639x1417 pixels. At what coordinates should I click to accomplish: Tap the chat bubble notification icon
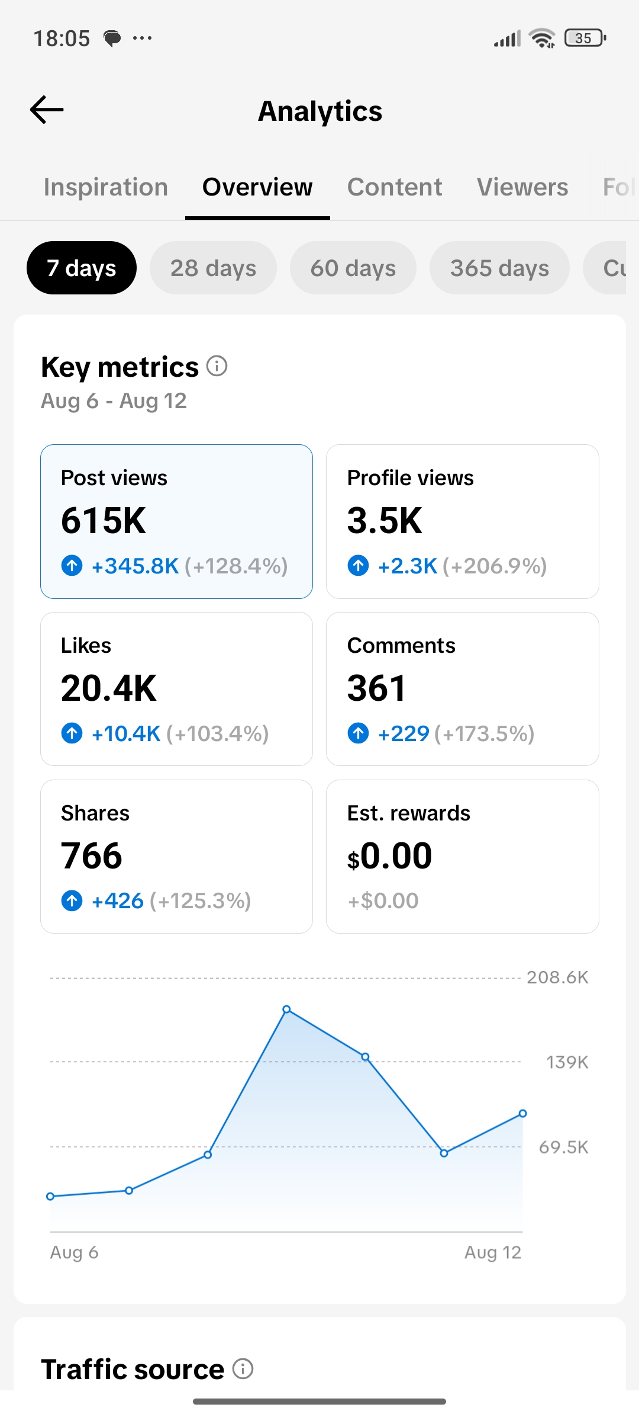112,39
